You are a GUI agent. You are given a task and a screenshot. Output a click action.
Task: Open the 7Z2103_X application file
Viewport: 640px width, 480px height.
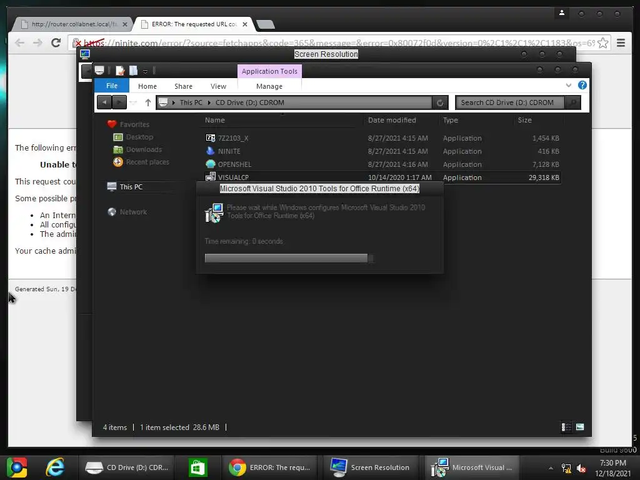point(233,138)
